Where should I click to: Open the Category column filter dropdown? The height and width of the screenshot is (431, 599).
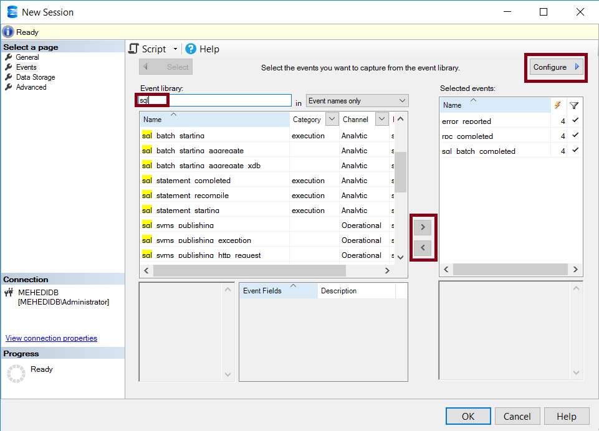[332, 120]
